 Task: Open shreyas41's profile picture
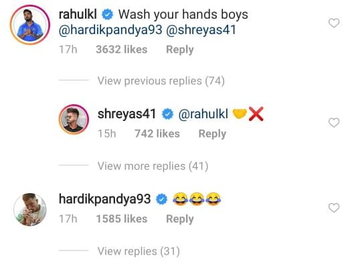[74, 120]
